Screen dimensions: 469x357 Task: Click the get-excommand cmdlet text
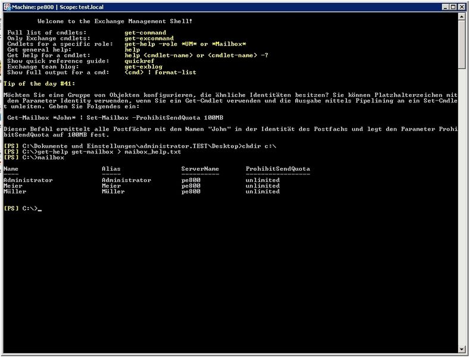tap(149, 38)
